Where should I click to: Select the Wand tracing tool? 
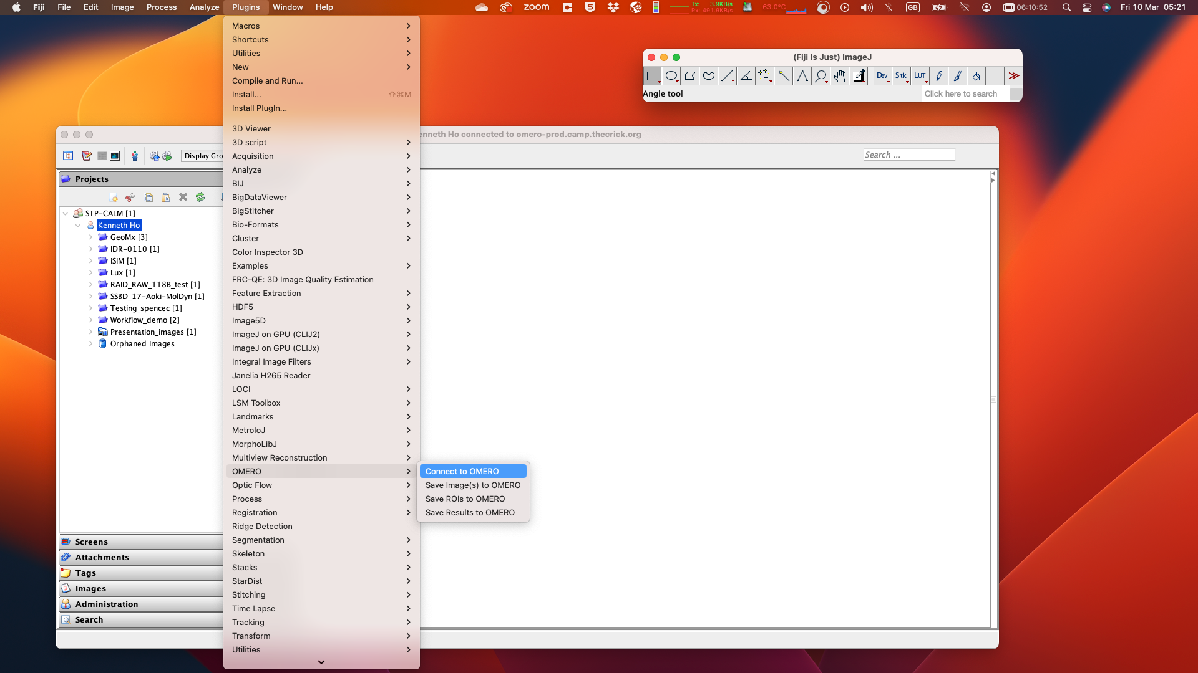click(784, 76)
